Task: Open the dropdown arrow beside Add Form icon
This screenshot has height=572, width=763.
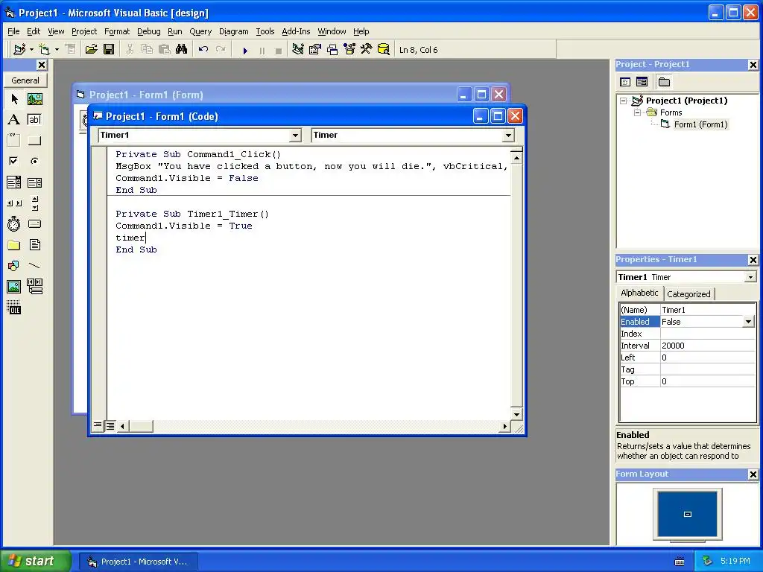Action: (x=57, y=50)
